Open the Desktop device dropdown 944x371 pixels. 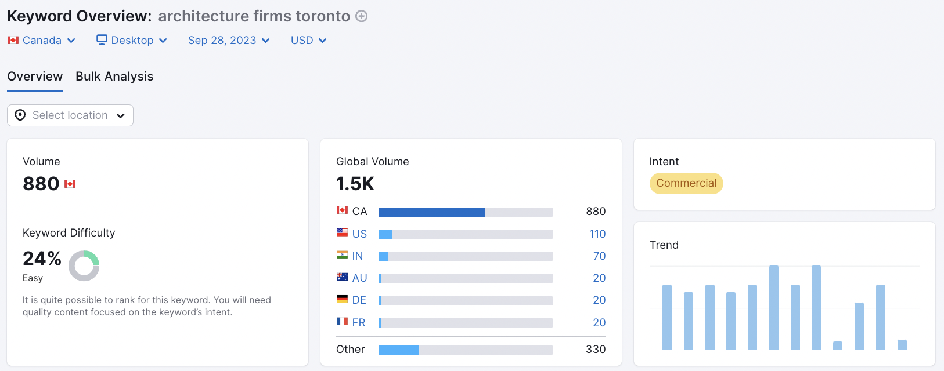coord(132,40)
